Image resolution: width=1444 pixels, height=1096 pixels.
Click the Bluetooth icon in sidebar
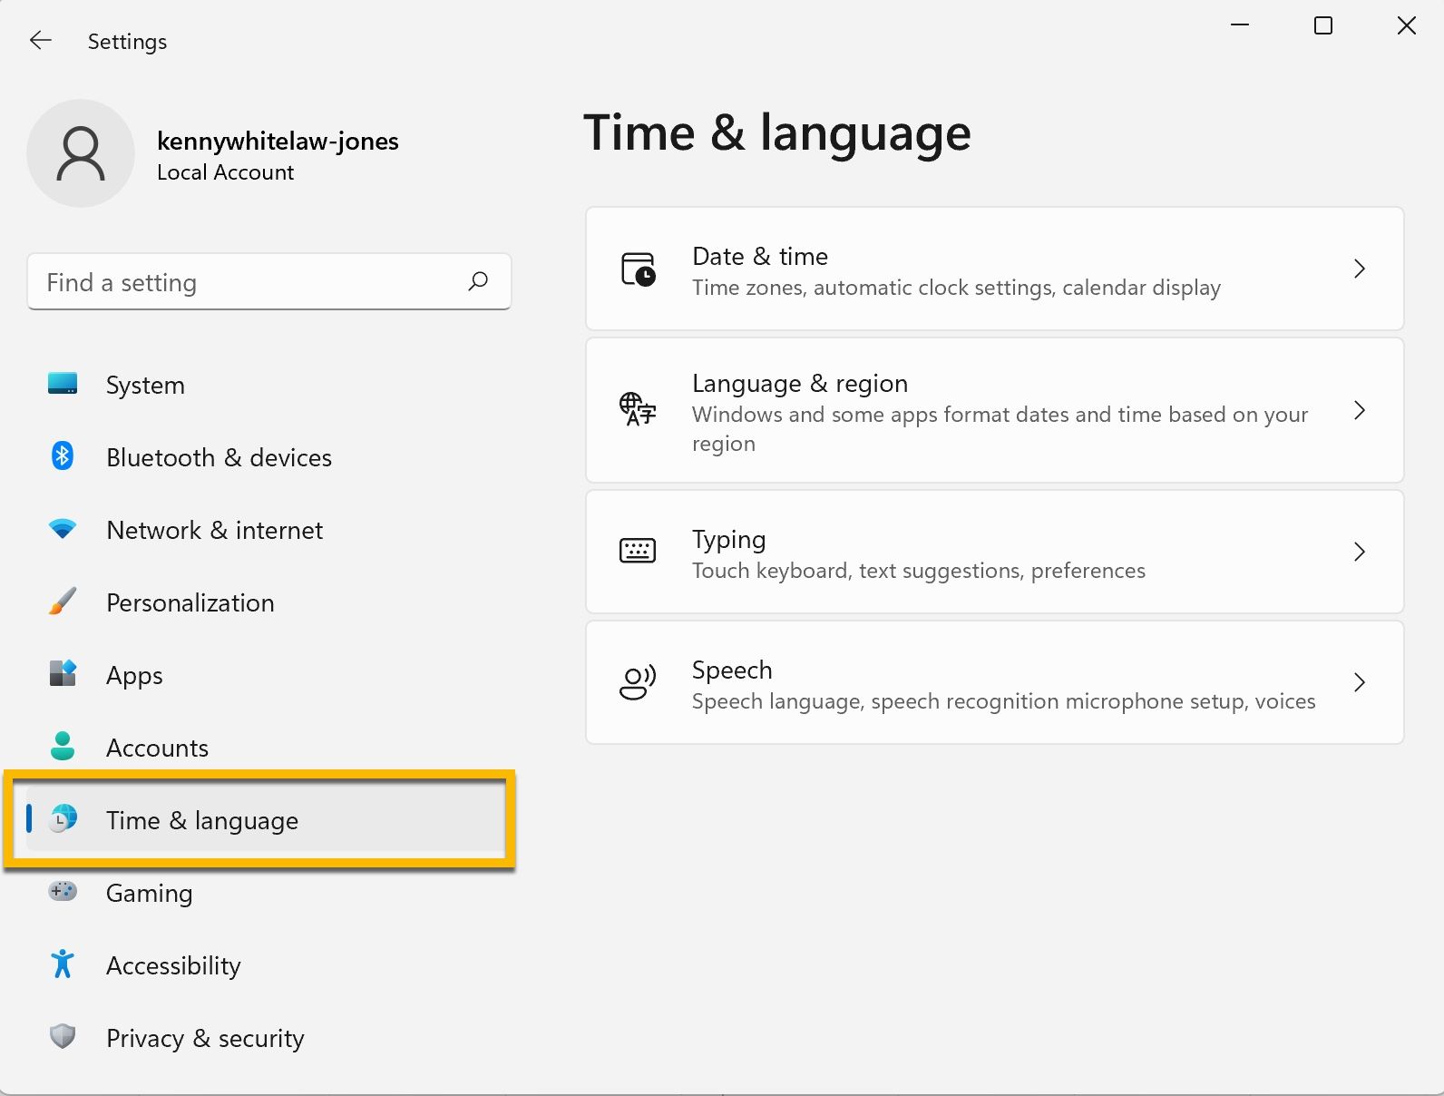[x=63, y=455]
